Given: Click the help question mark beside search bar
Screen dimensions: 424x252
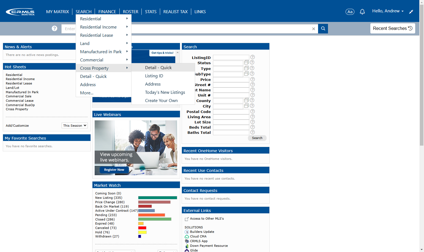Looking at the screenshot, I should pyautogui.click(x=54, y=29).
